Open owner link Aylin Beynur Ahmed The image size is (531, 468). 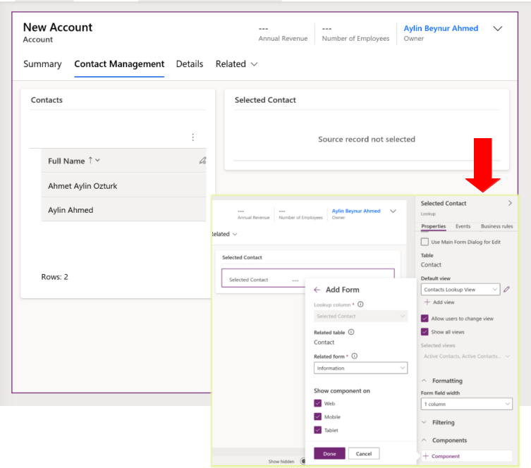(441, 28)
